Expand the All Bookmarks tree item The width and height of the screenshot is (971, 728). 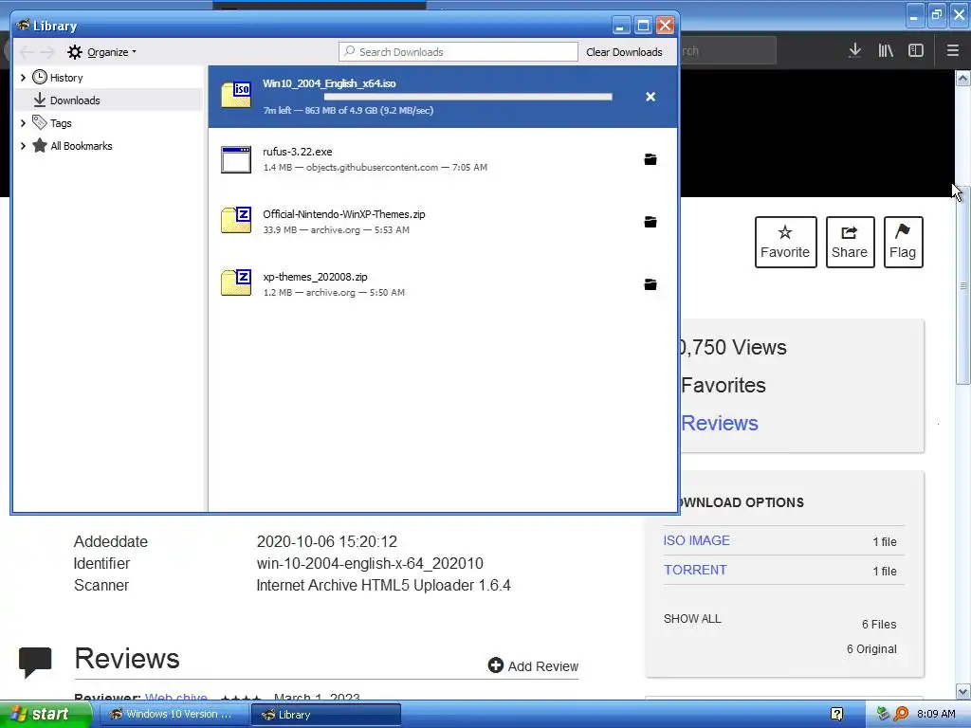(x=23, y=146)
